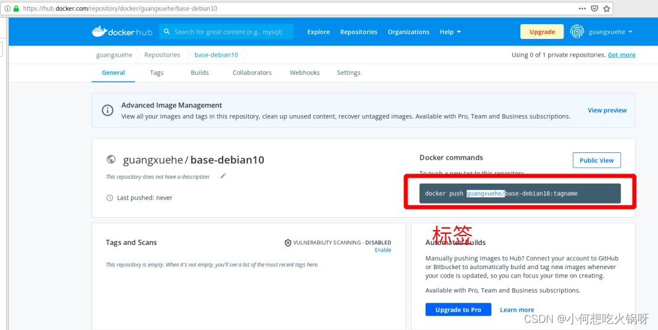The width and height of the screenshot is (658, 330).
Task: Focus the Search for great content field
Action: point(226,32)
